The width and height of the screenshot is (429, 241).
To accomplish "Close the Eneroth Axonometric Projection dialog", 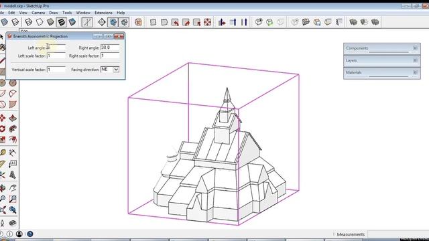I will tap(119, 36).
